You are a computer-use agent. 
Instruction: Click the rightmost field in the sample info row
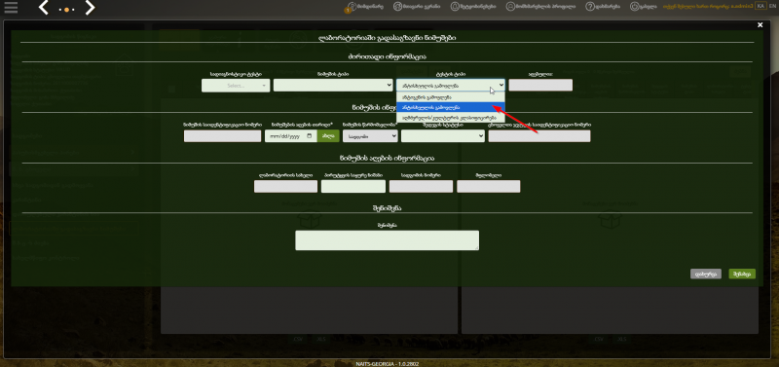pyautogui.click(x=539, y=136)
